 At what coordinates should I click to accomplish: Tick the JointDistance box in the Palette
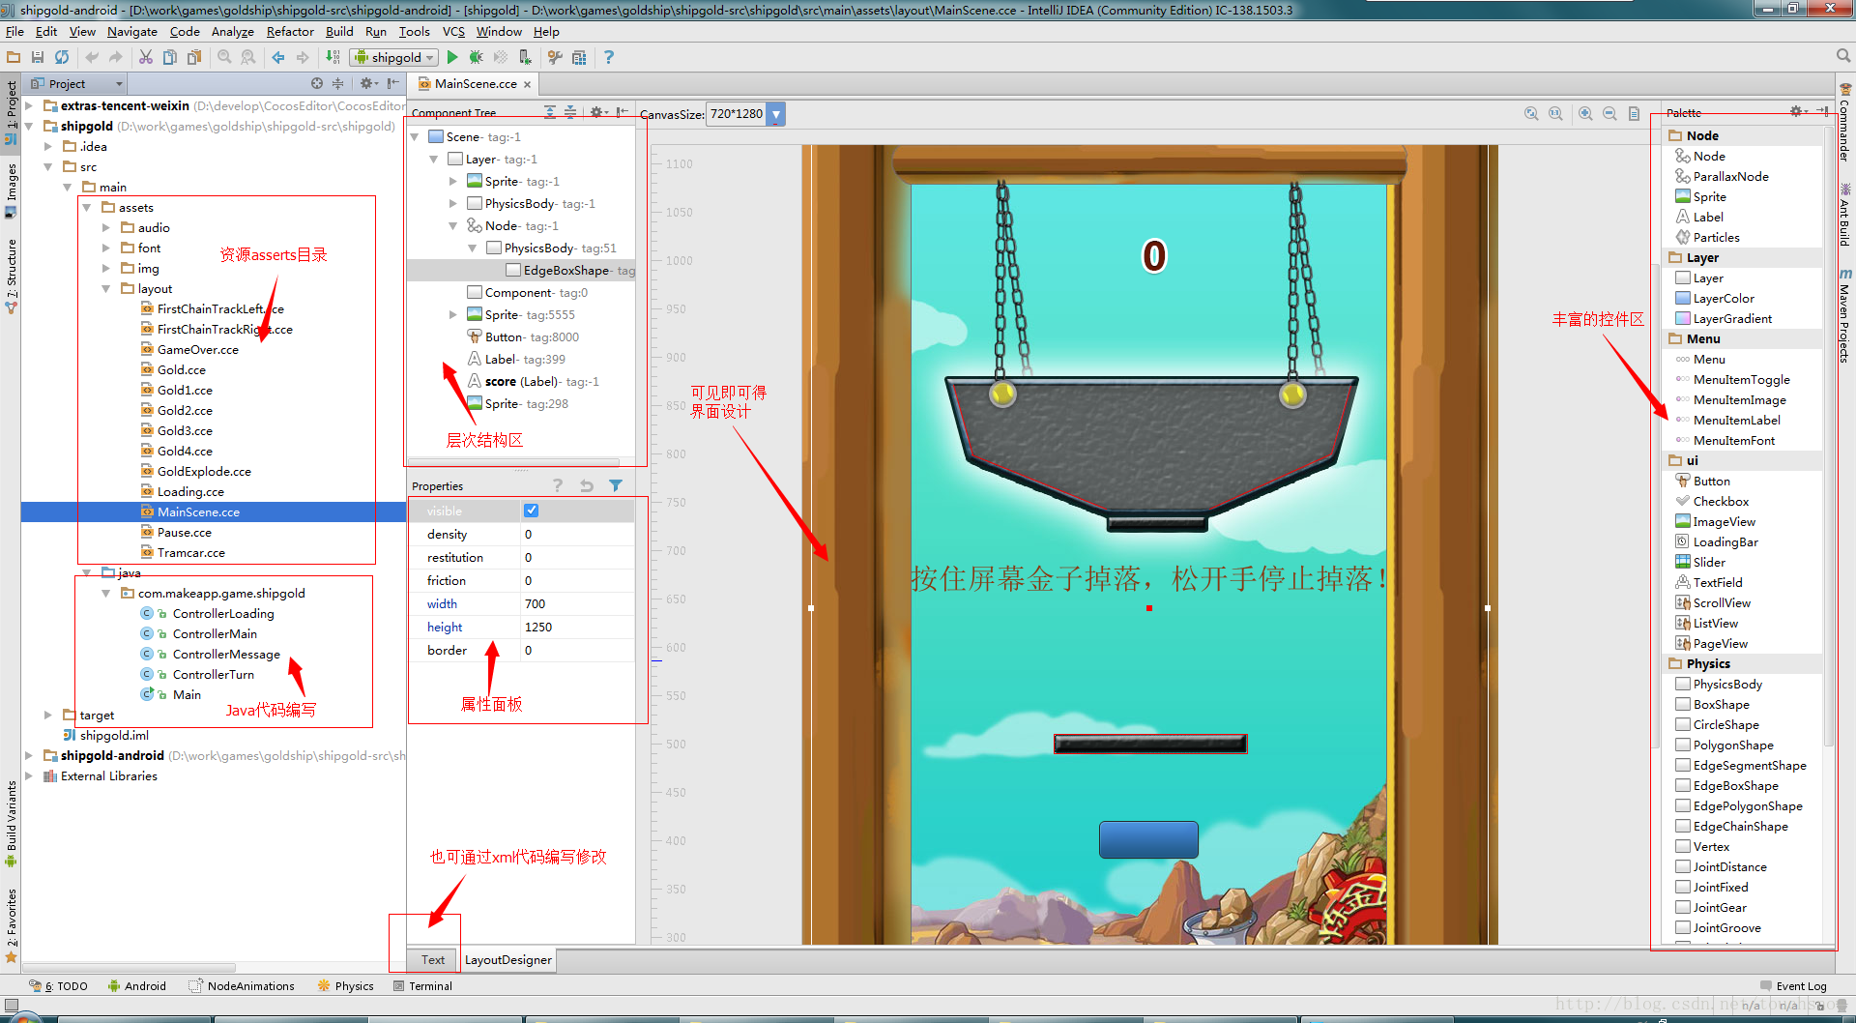[1682, 866]
